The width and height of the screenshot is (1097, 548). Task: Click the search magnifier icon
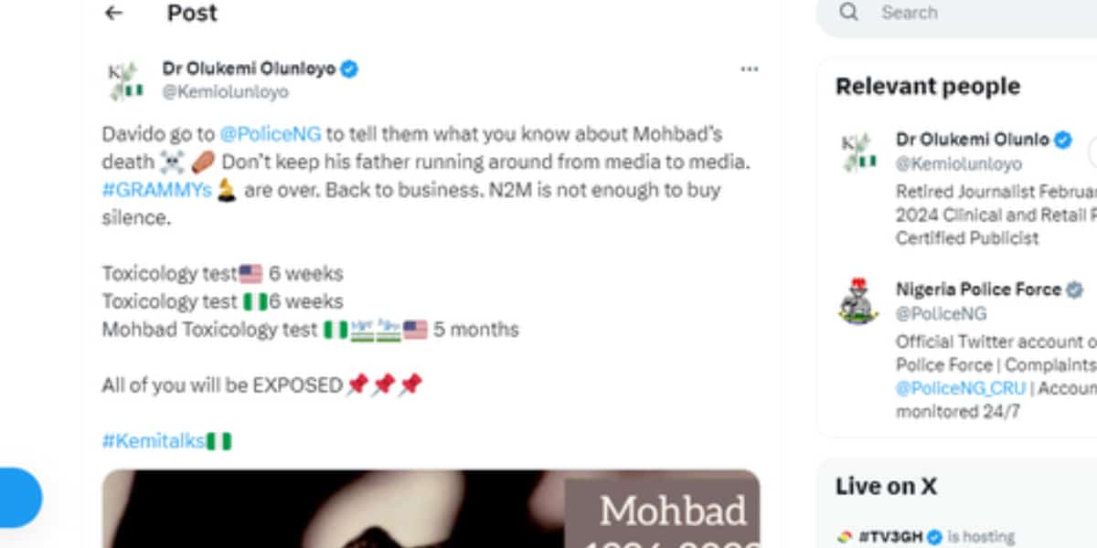tap(849, 13)
